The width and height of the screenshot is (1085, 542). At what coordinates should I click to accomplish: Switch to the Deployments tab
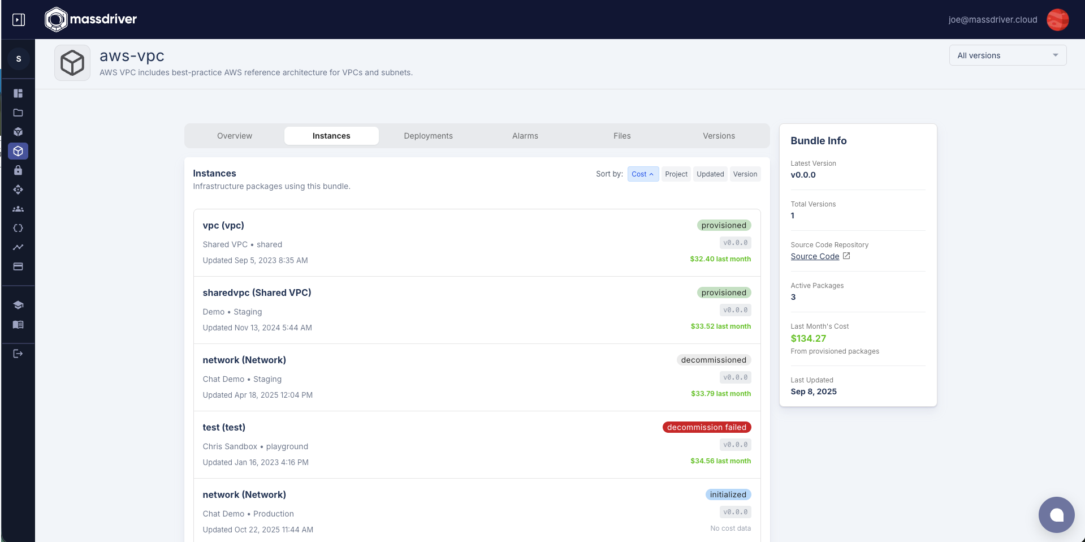click(x=428, y=136)
